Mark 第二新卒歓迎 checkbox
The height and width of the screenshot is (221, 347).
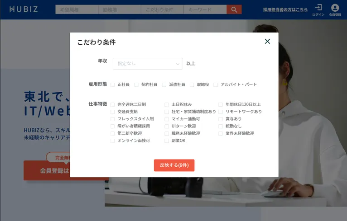[112, 134]
